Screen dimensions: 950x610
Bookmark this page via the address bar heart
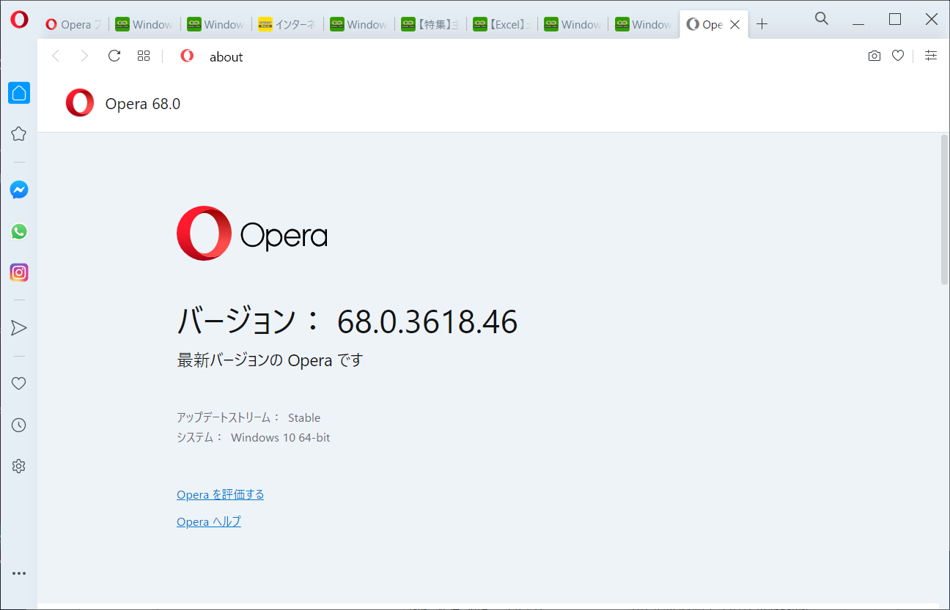[897, 55]
